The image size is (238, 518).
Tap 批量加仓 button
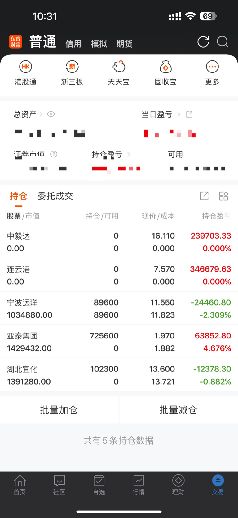[x=59, y=410]
